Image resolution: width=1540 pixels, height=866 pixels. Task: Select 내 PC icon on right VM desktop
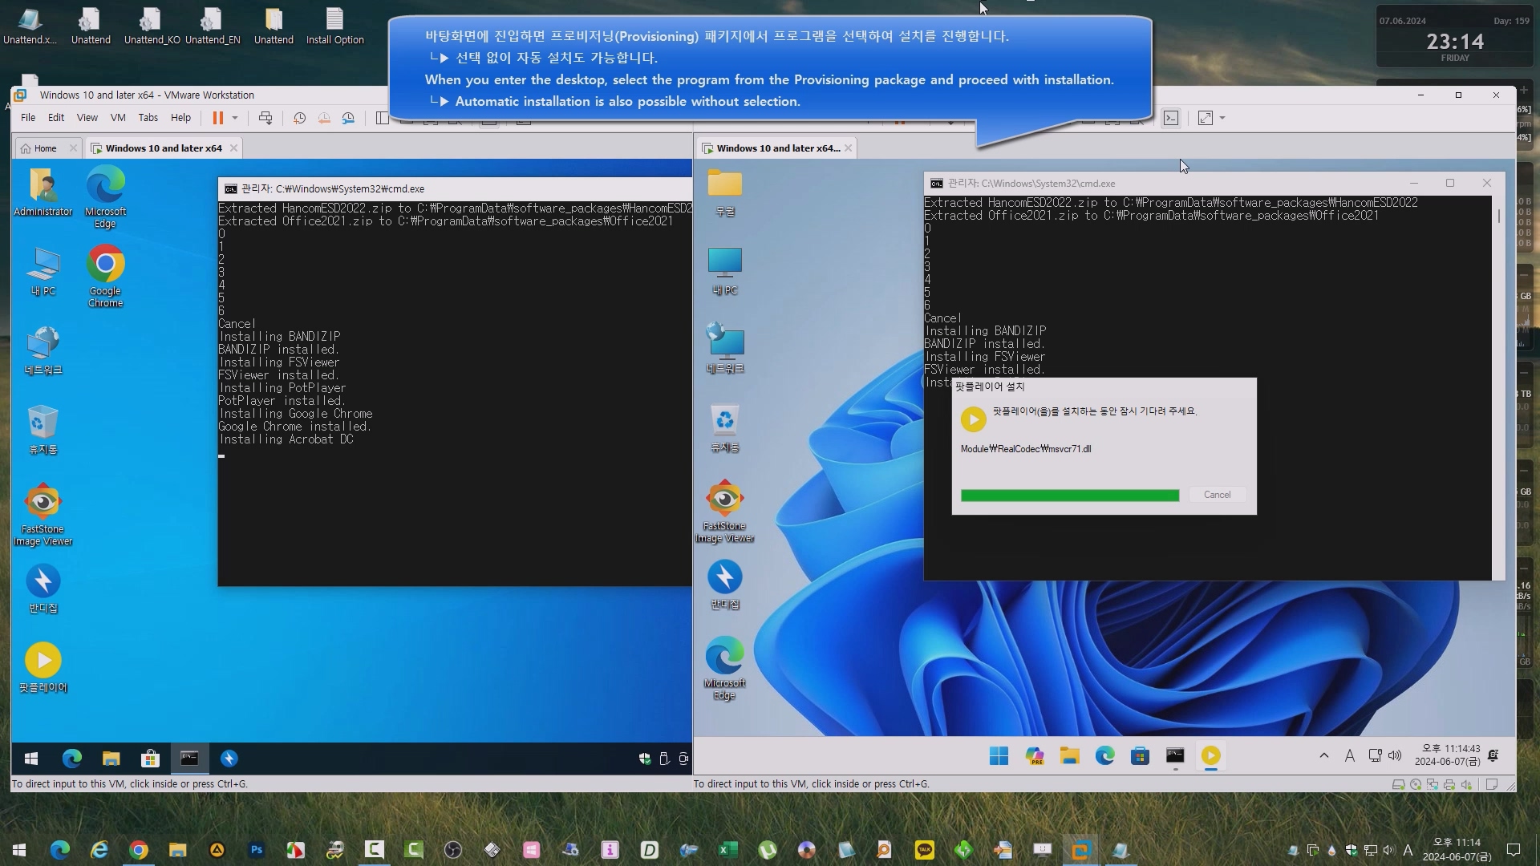pyautogui.click(x=725, y=271)
